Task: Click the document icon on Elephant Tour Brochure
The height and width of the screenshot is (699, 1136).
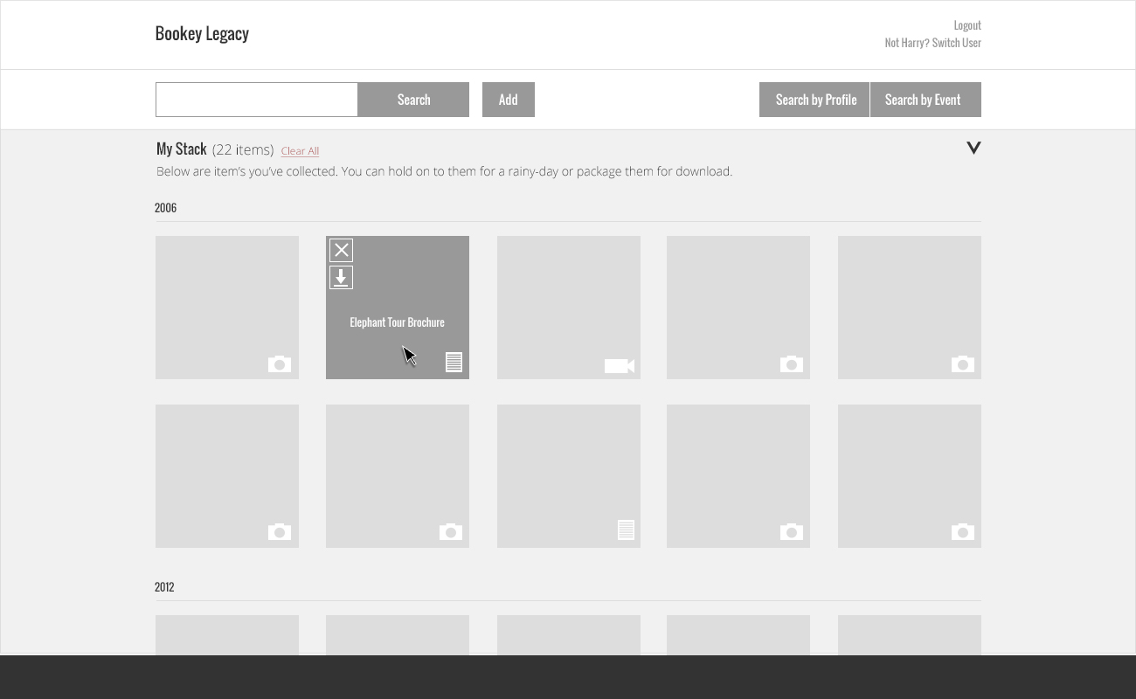Action: 454,362
